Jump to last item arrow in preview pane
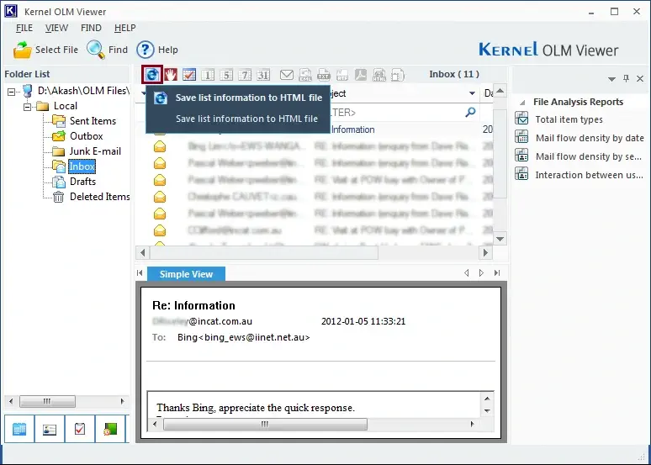The height and width of the screenshot is (465, 651). click(497, 272)
